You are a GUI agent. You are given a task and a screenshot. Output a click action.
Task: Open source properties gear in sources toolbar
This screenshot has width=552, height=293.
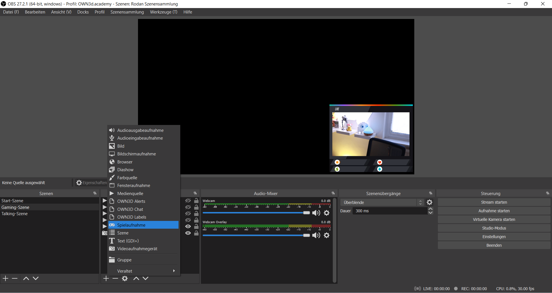pyautogui.click(x=125, y=278)
